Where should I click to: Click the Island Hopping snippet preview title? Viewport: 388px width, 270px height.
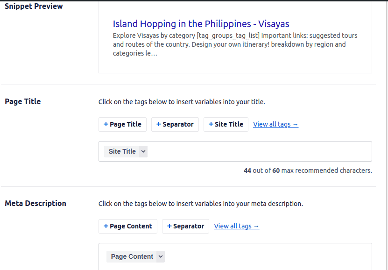[x=201, y=24]
